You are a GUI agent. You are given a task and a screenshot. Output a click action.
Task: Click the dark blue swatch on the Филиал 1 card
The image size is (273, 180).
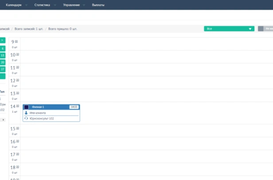pyautogui.click(x=27, y=107)
